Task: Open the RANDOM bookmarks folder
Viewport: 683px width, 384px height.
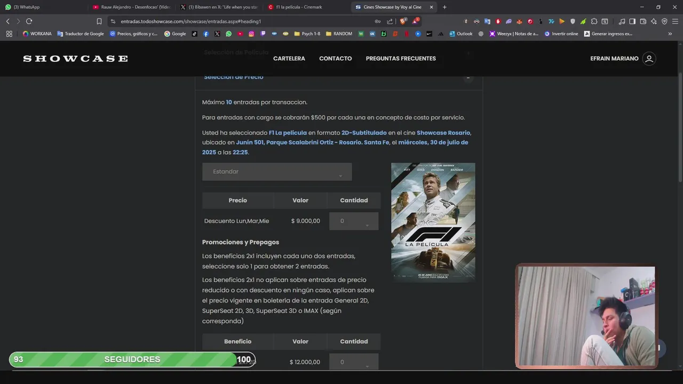Action: [x=339, y=34]
